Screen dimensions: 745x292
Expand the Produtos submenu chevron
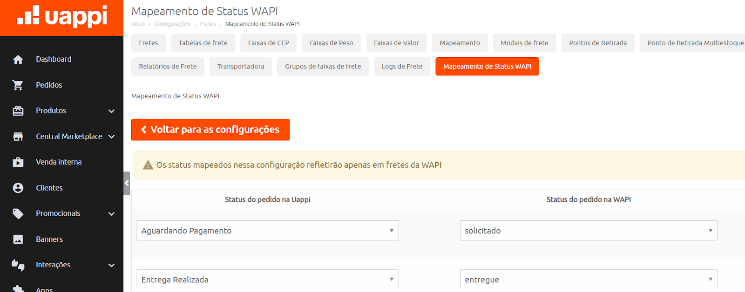pos(111,111)
